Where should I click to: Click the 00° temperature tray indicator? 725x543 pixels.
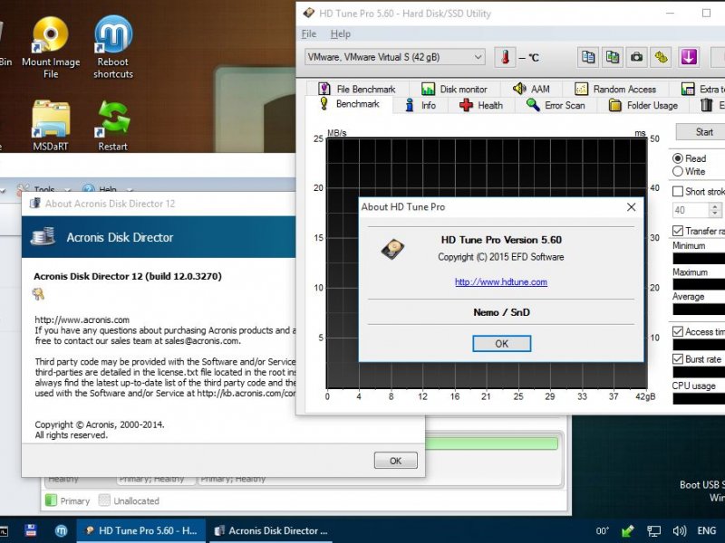pyautogui.click(x=603, y=531)
